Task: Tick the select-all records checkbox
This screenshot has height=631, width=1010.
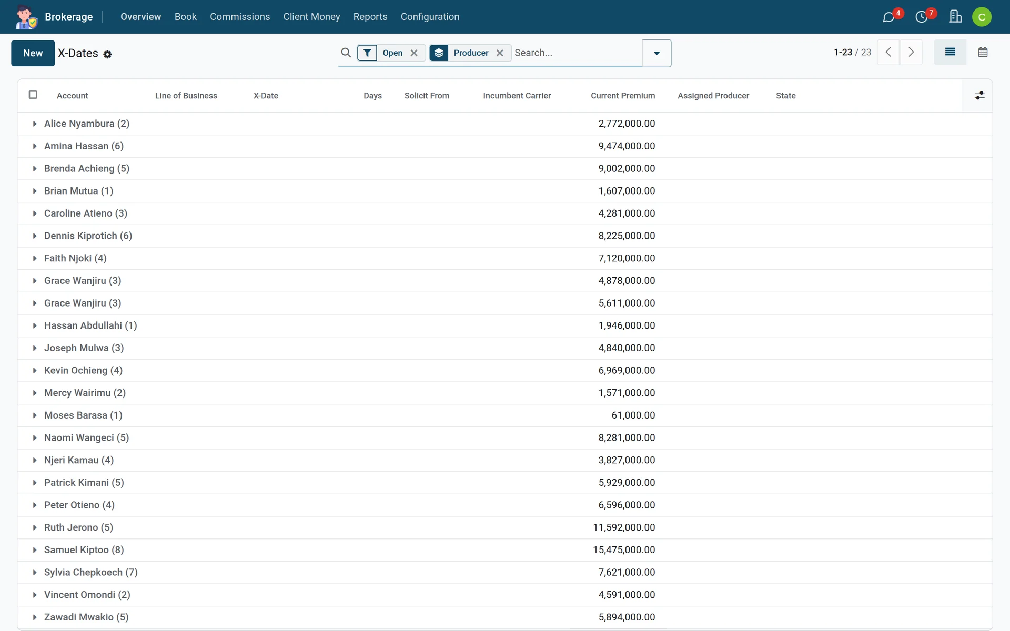Action: [33, 95]
